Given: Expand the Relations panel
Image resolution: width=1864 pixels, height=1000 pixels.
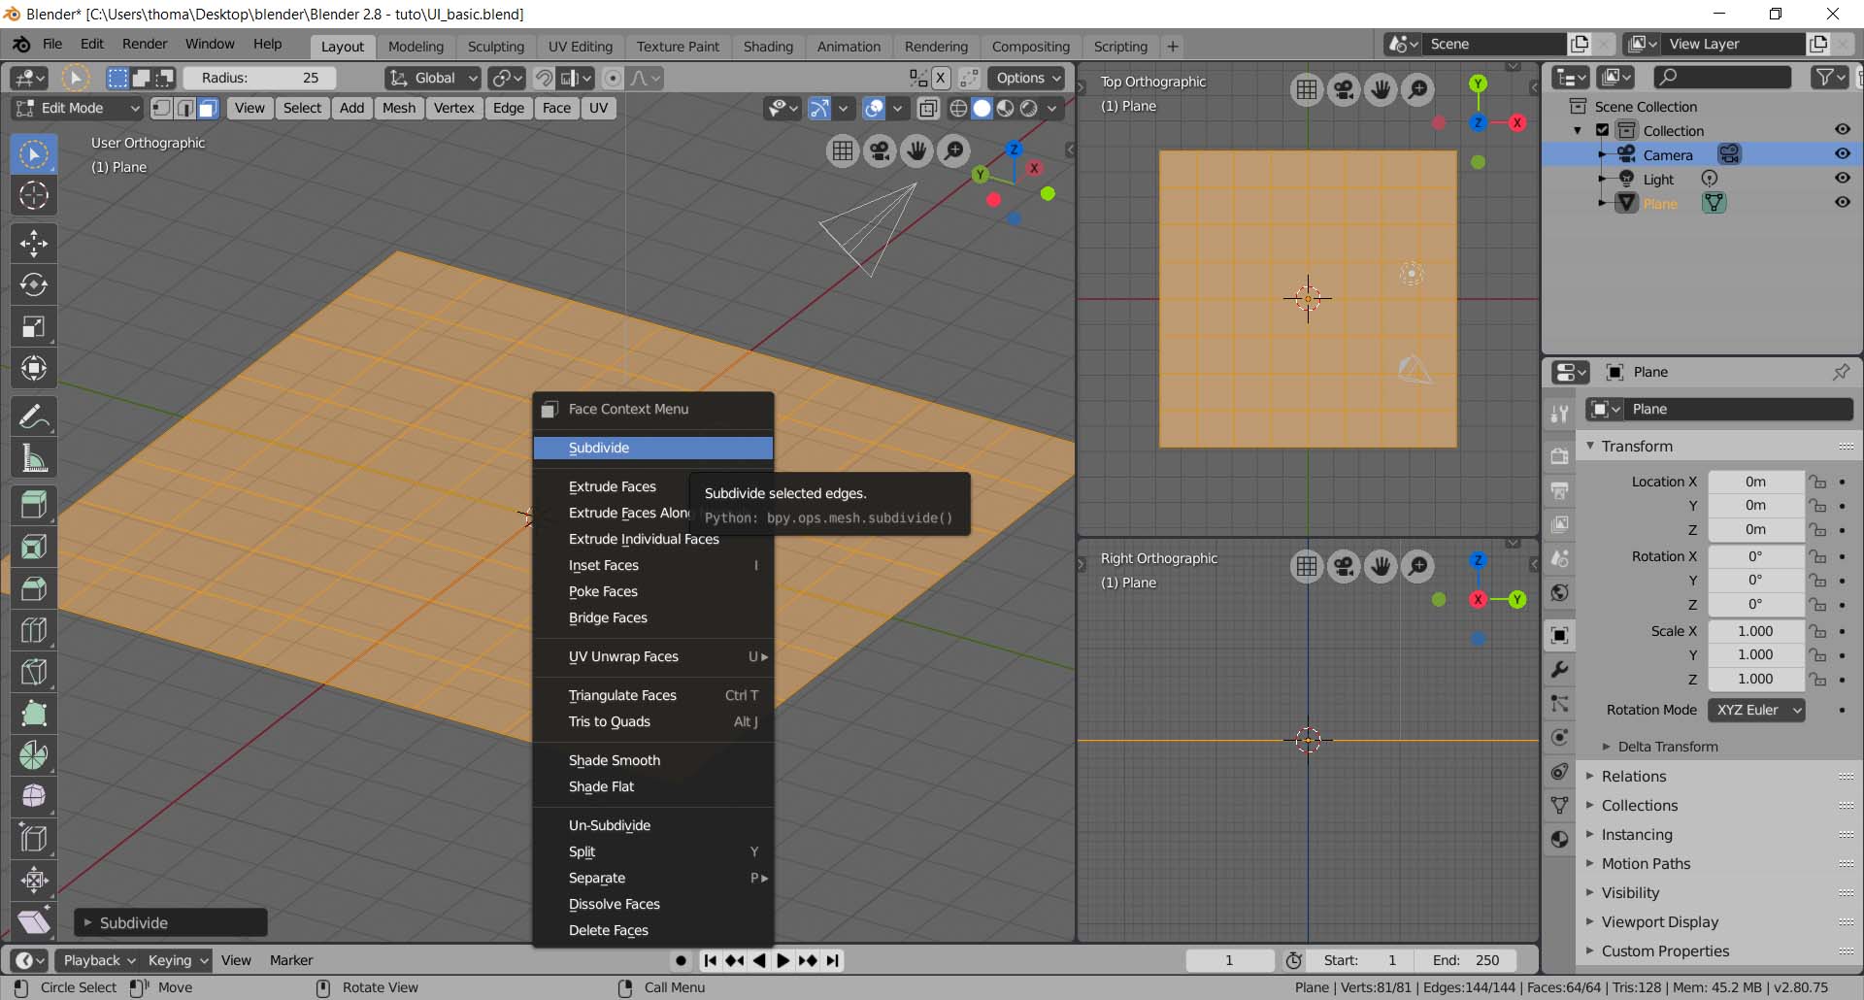Looking at the screenshot, I should coord(1634,777).
